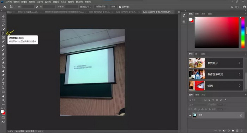The image size is (247, 133).
Task: Open the 文件(F) menu
Action: (x=8, y=2)
